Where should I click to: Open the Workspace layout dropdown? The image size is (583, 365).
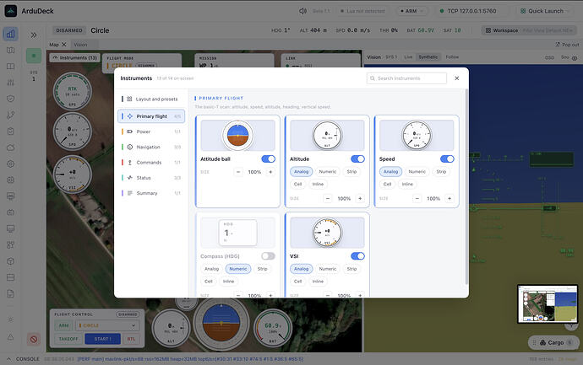tap(529, 30)
